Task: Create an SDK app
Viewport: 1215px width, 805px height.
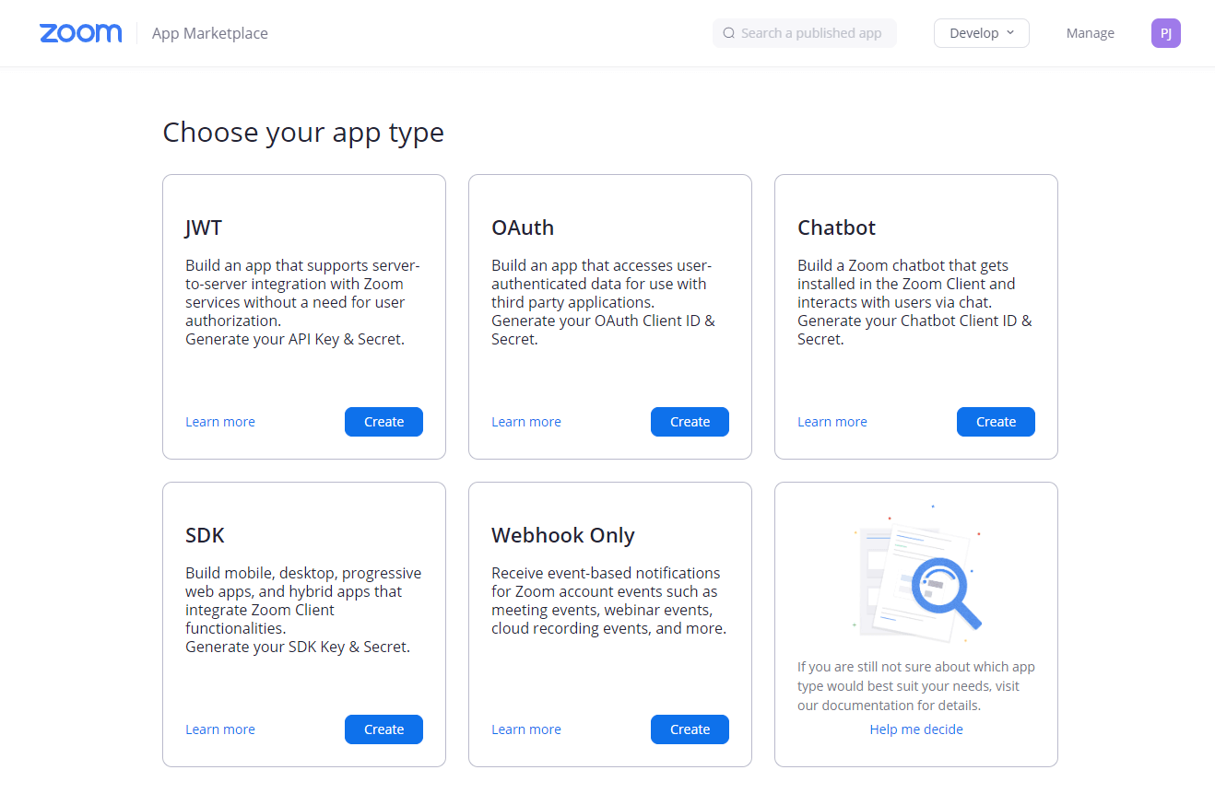Action: coord(383,729)
